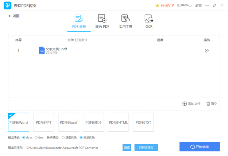Select the PDF转PPT conversion option
This screenshot has height=156, width=228.
(44, 123)
